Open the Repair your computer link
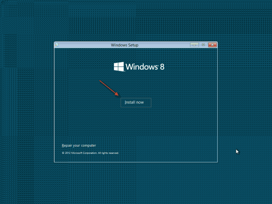 click(x=79, y=145)
